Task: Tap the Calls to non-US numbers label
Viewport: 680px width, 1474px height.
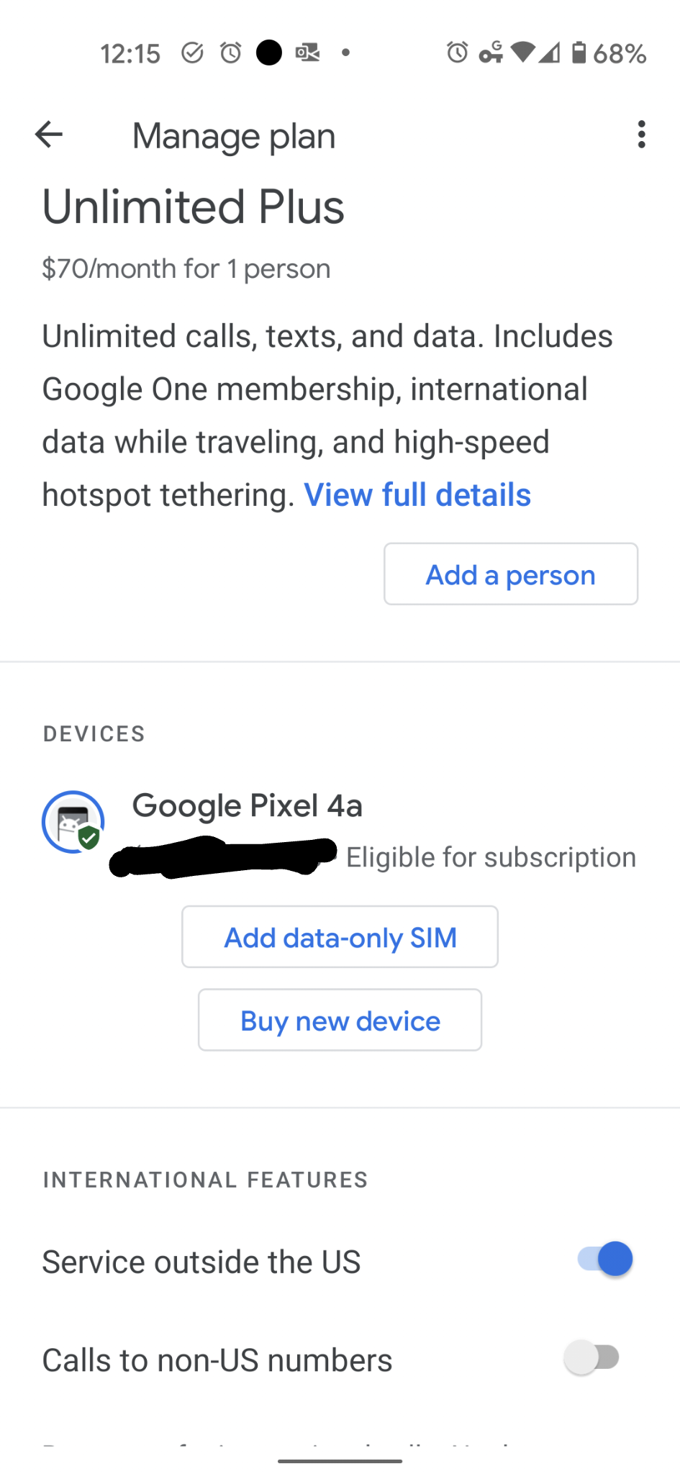Action: (217, 1360)
